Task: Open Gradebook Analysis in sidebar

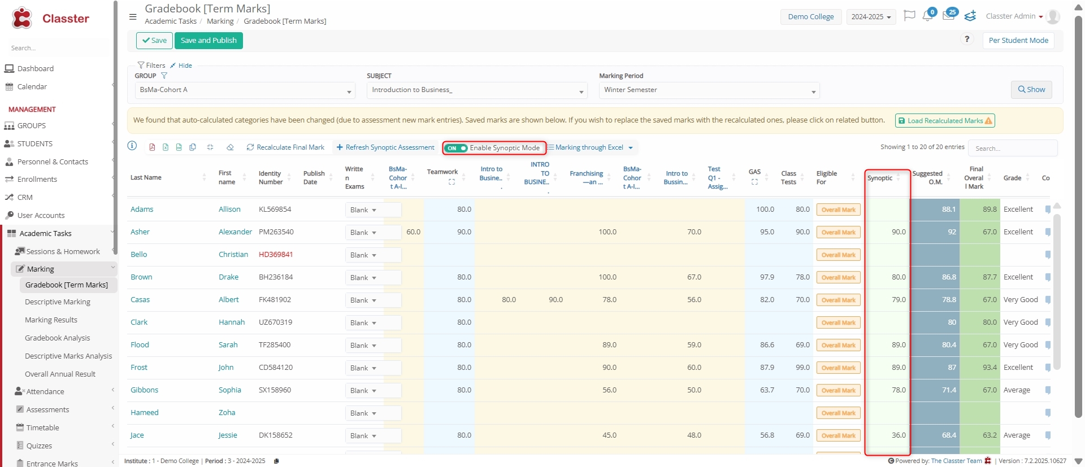Action: coord(57,338)
